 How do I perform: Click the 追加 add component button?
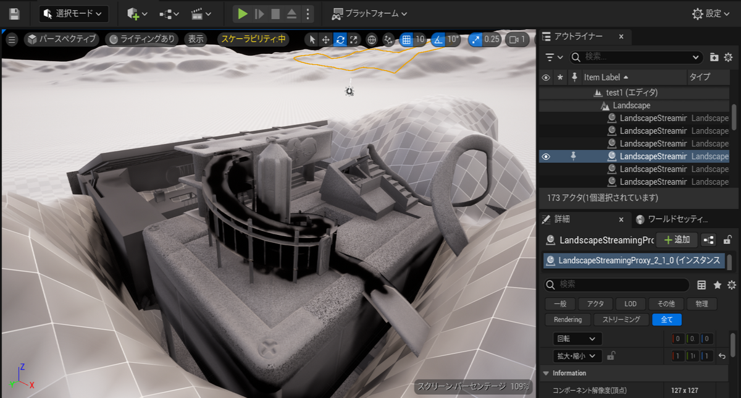pyautogui.click(x=677, y=240)
